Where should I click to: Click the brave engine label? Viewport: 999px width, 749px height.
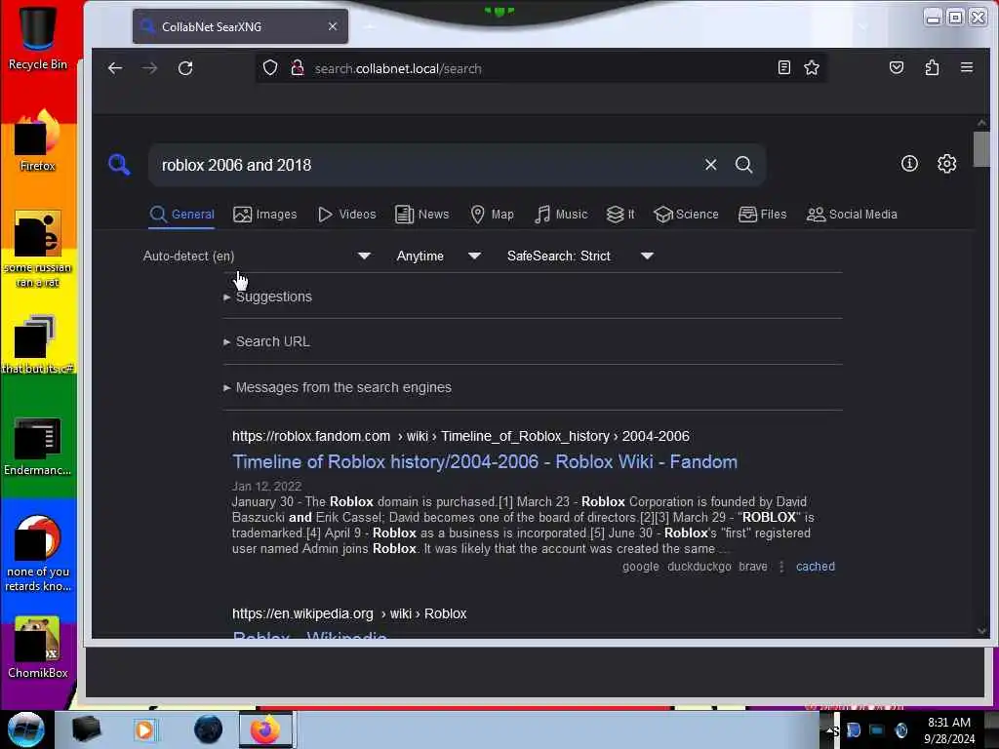pos(753,567)
